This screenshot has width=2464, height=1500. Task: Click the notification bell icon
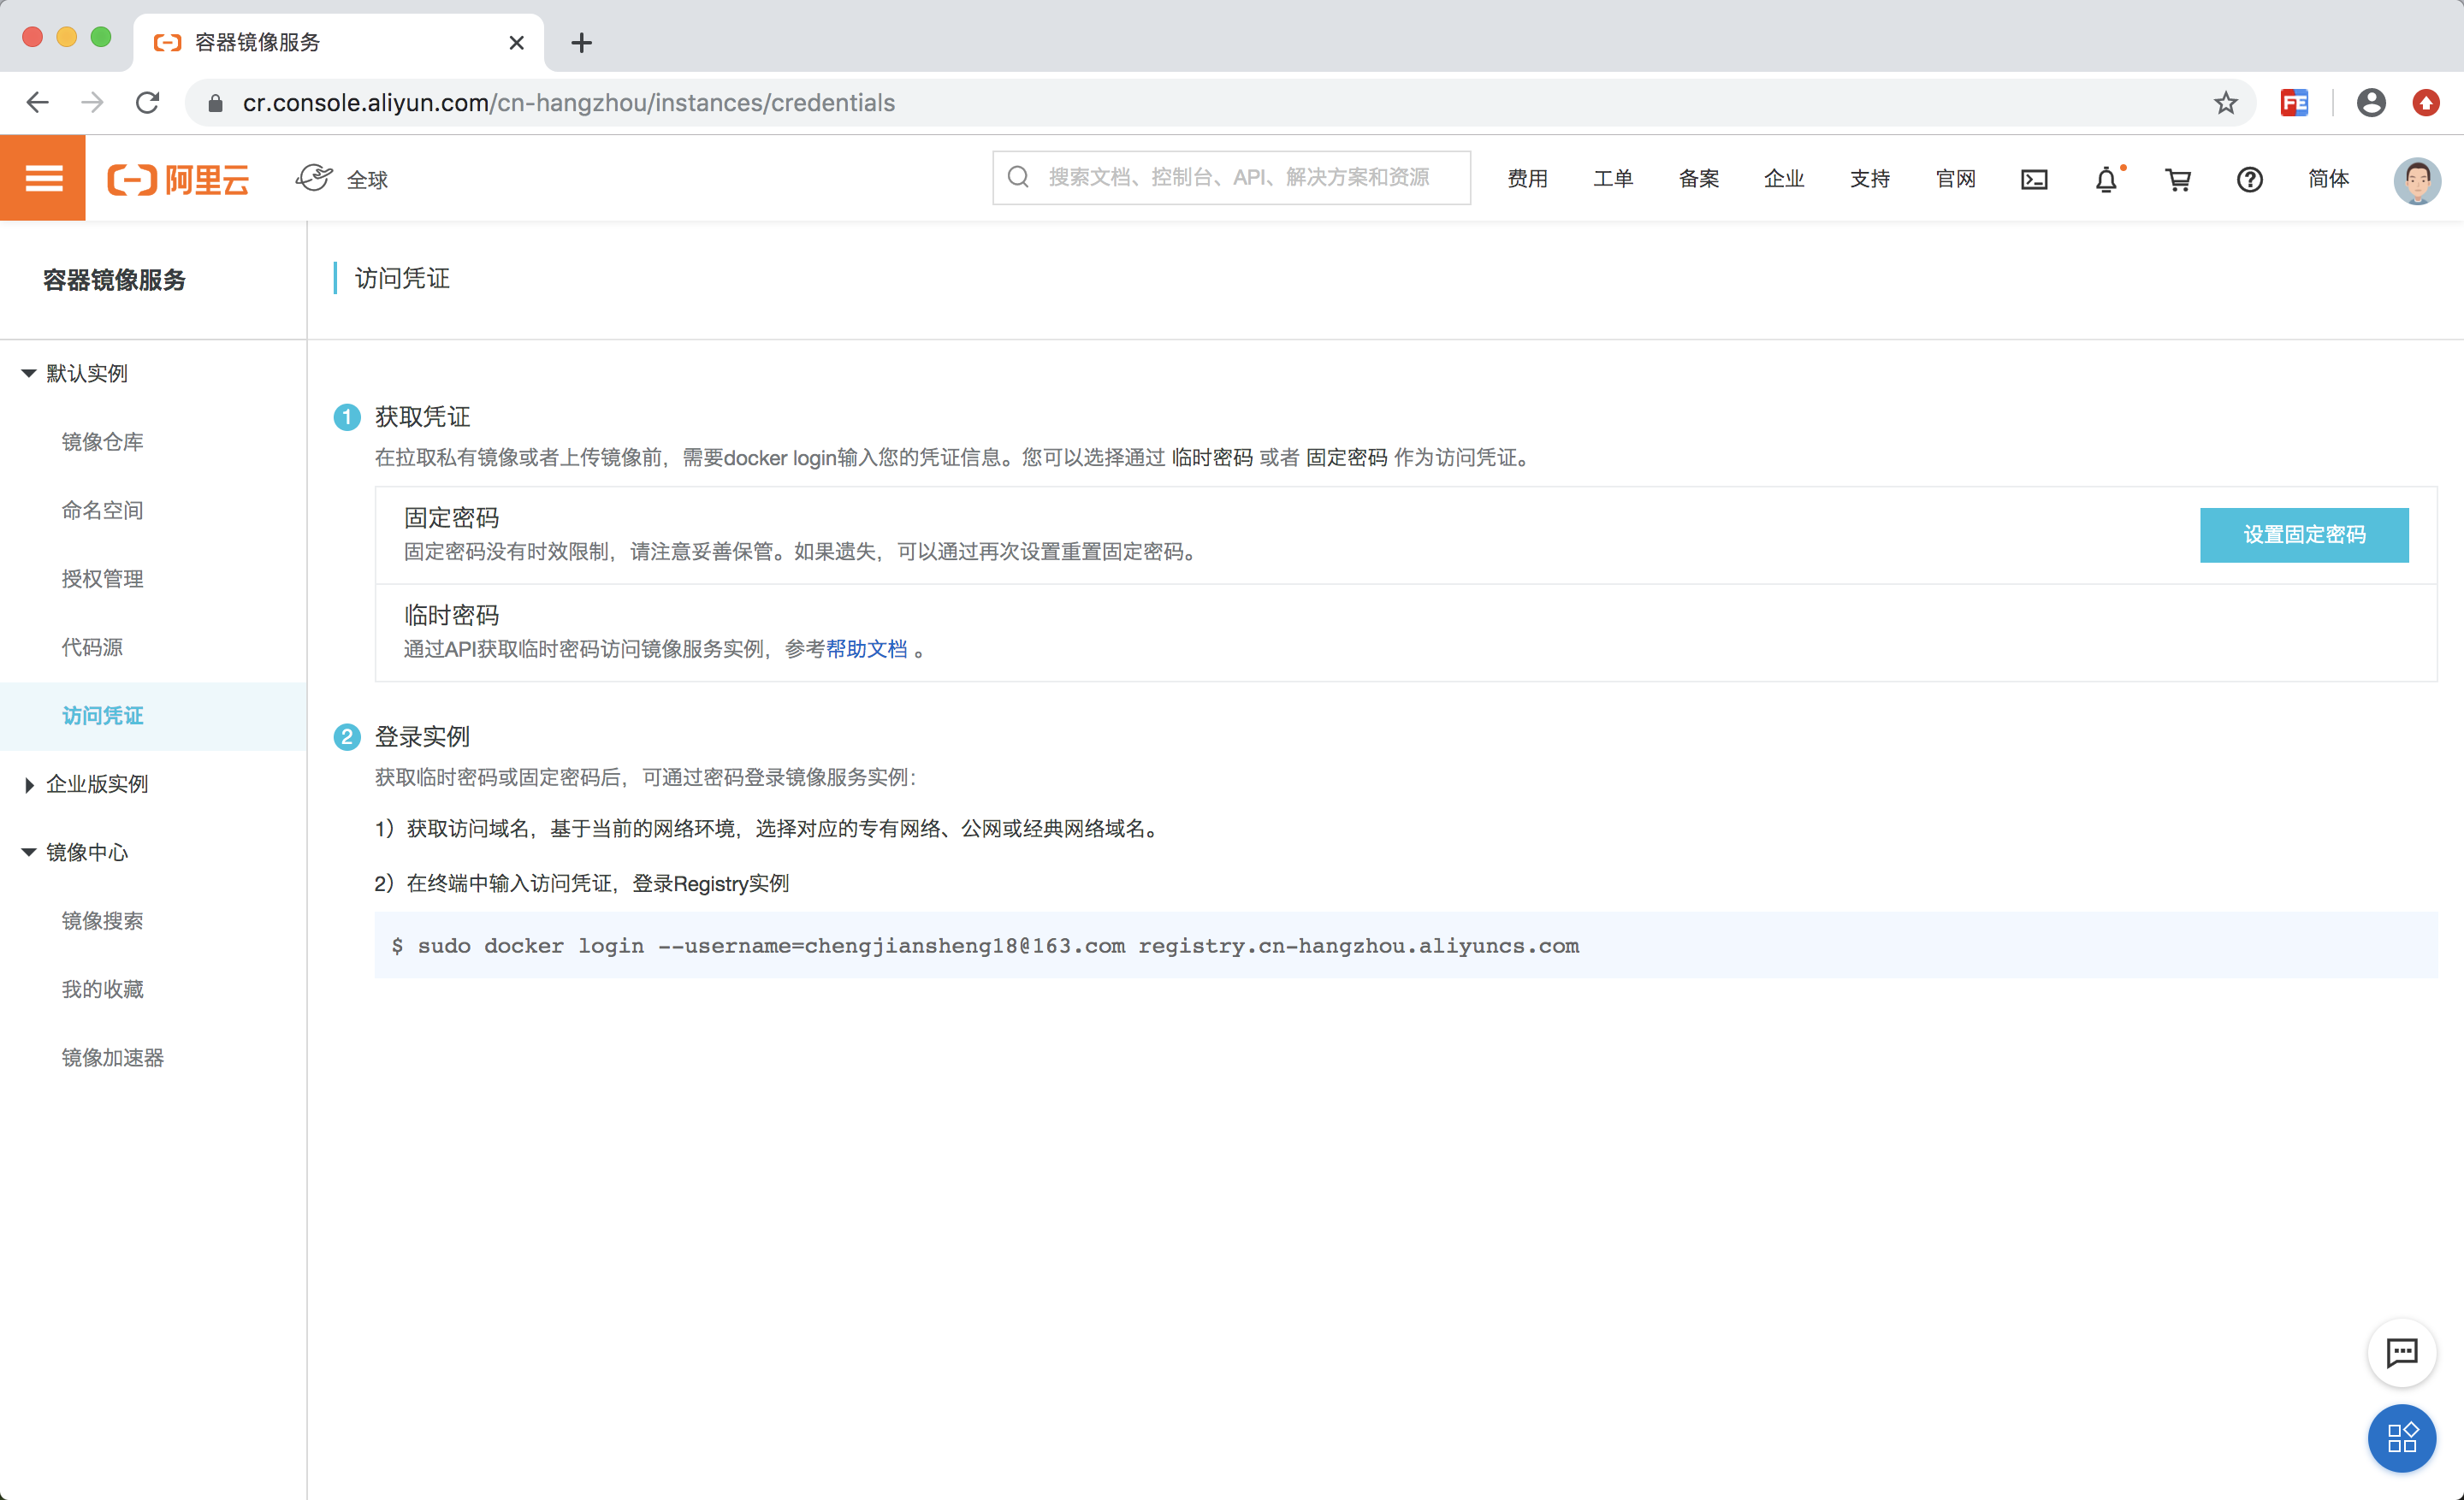point(2106,180)
